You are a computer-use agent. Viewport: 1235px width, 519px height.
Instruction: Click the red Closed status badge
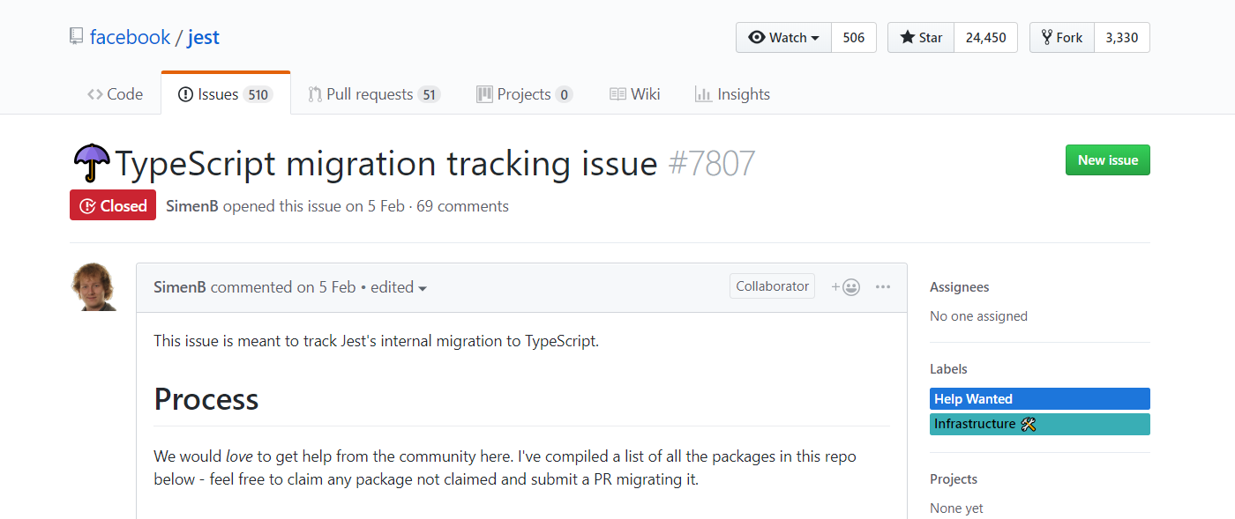click(113, 205)
